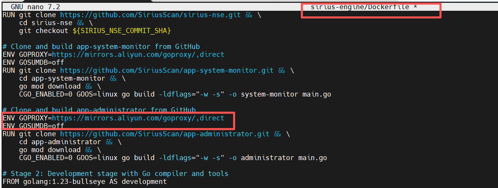Click 'git checkout' command text
Viewport: 498px width, 188px height.
(x=44, y=31)
